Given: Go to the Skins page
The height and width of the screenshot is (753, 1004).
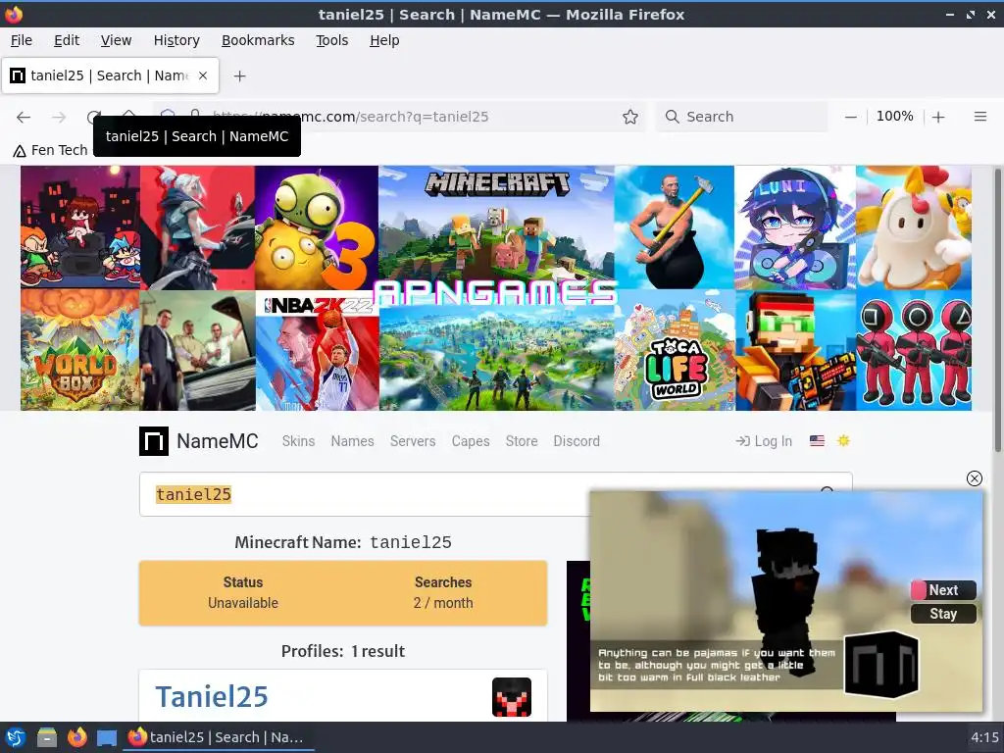Looking at the screenshot, I should click(x=298, y=441).
